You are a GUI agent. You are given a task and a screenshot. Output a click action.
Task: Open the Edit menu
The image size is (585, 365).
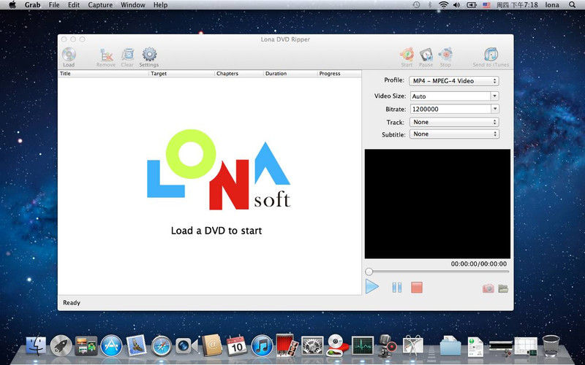(x=74, y=5)
